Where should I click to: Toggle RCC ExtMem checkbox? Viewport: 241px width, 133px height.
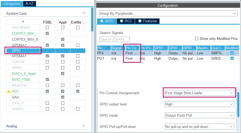tap(78, 91)
